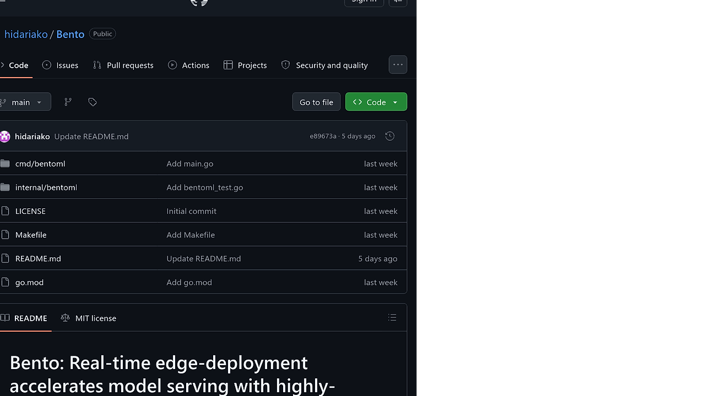Click the Go to file button
This screenshot has width=705, height=396.
tap(316, 102)
